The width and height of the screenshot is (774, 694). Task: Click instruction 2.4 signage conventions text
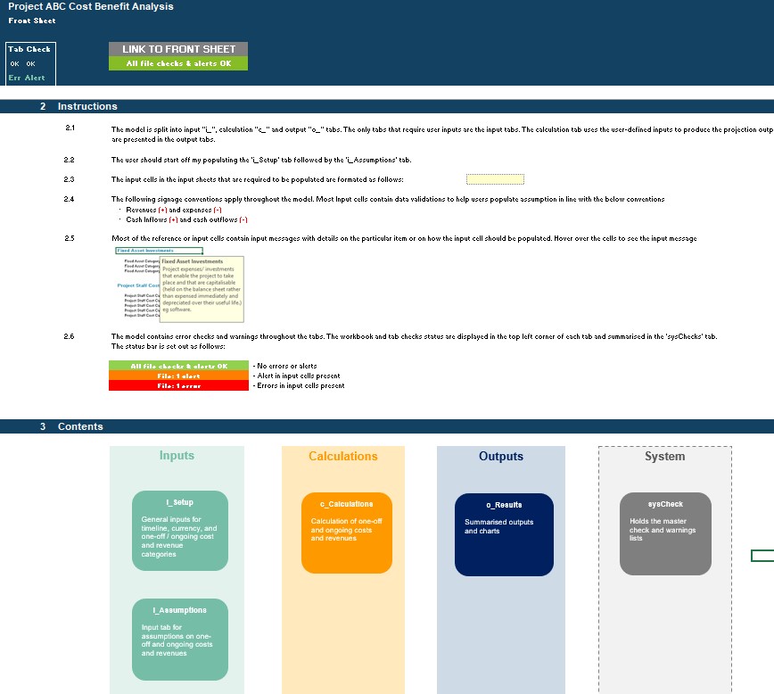[388, 199]
